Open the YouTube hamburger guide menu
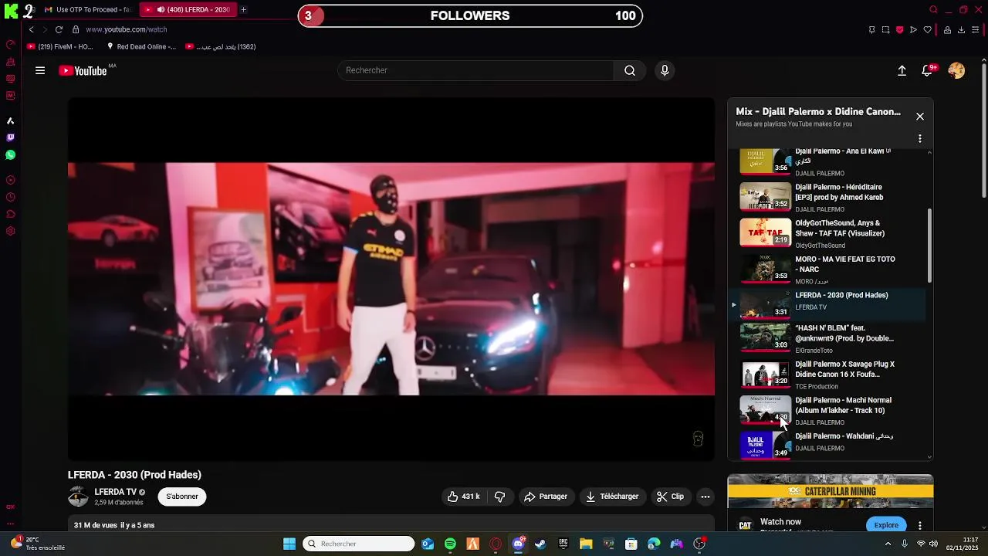 coord(40,70)
